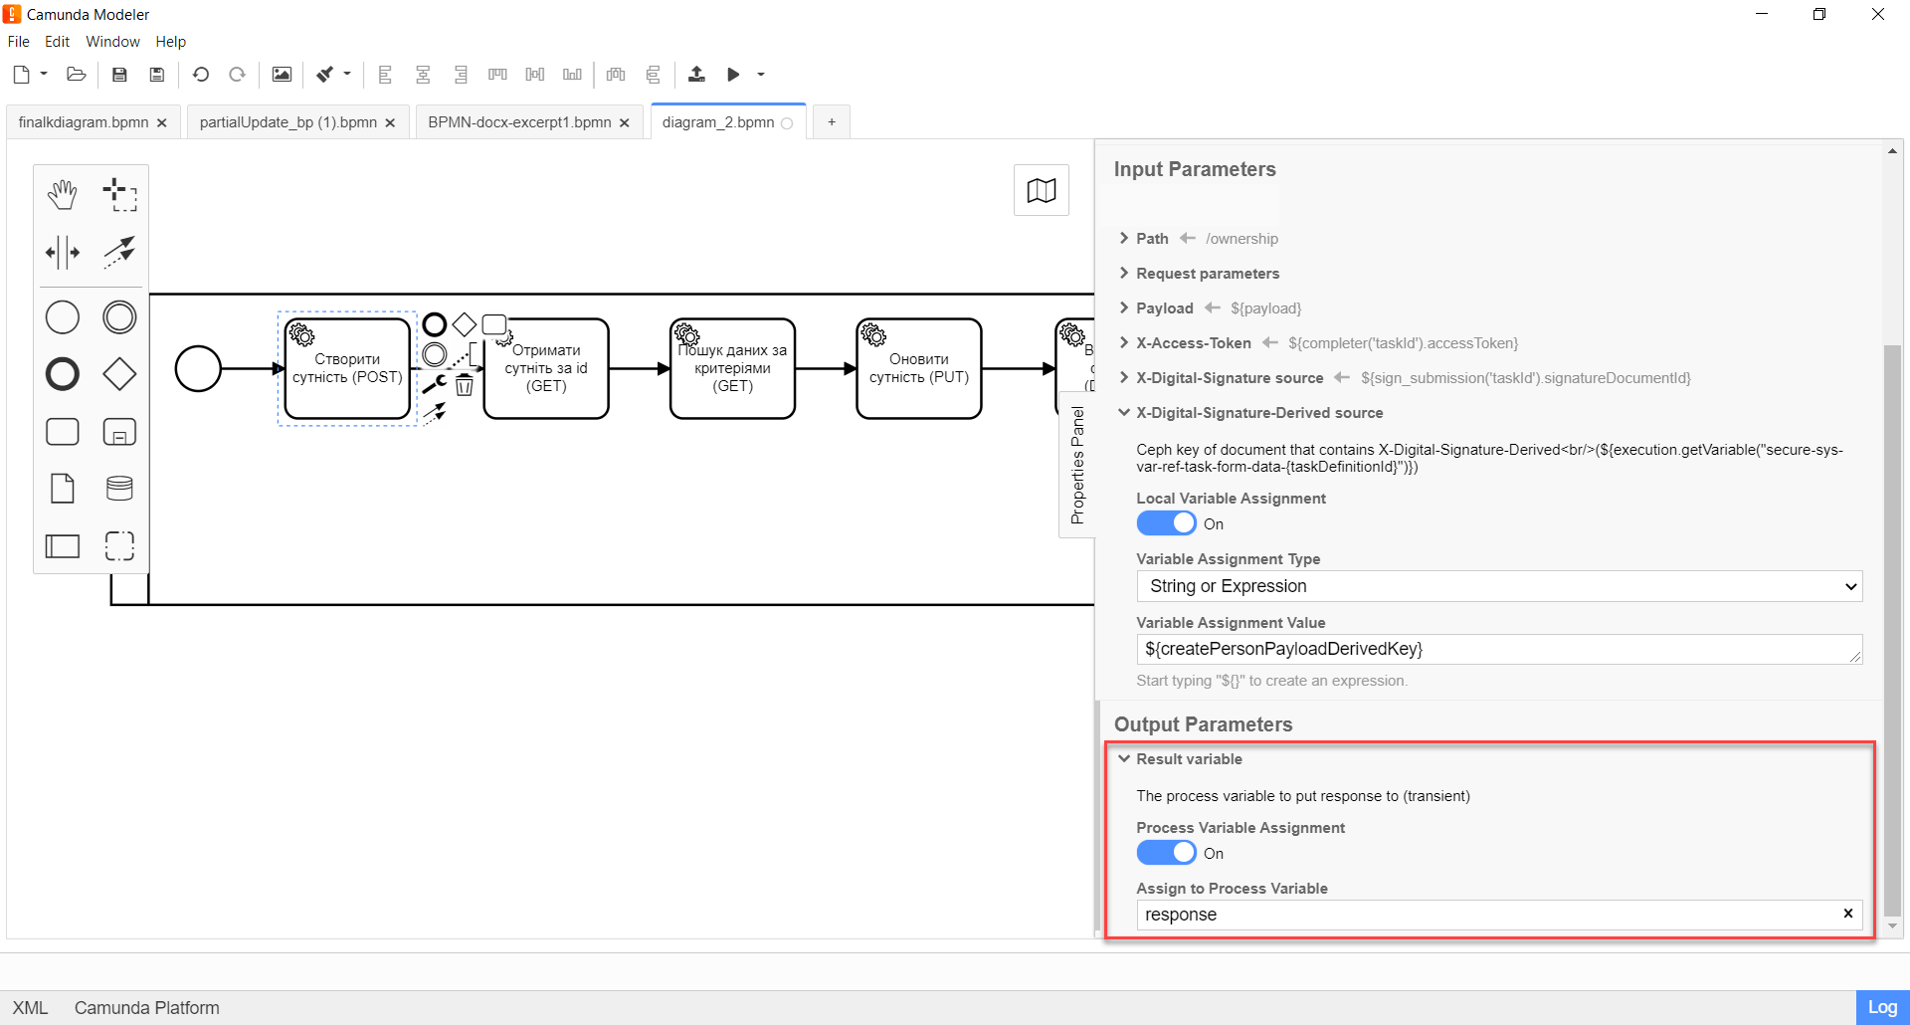Clear the response process variable field
This screenshot has width=1910, height=1025.
tap(1847, 914)
